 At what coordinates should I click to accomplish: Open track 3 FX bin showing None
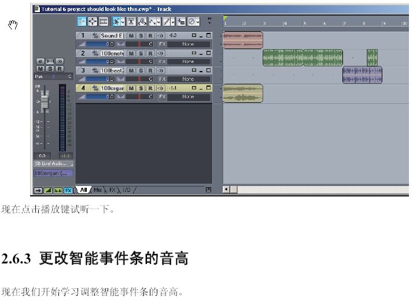pyautogui.click(x=189, y=79)
